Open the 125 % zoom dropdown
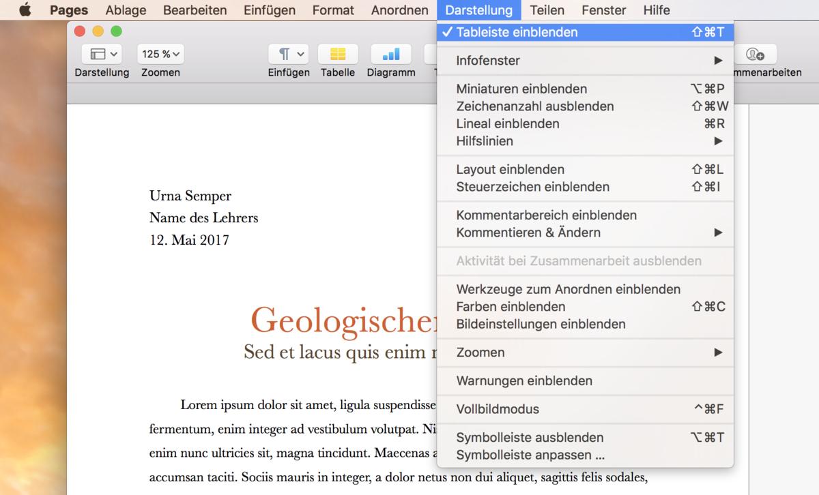Screen dimensions: 819x495 click(x=161, y=54)
